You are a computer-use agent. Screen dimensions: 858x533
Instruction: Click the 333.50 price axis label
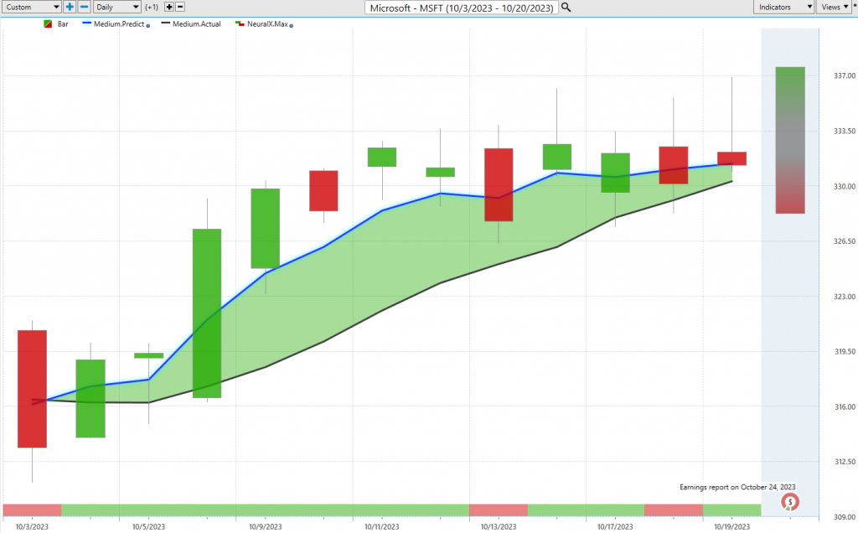(845, 131)
